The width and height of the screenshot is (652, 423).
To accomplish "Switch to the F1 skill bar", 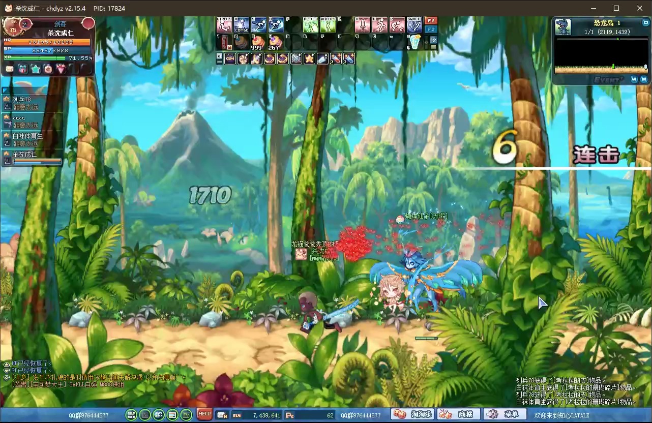I will (x=431, y=21).
